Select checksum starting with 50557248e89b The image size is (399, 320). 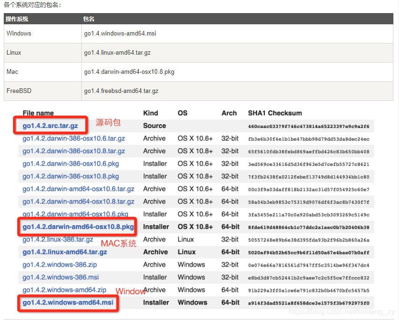pyautogui.click(x=309, y=240)
